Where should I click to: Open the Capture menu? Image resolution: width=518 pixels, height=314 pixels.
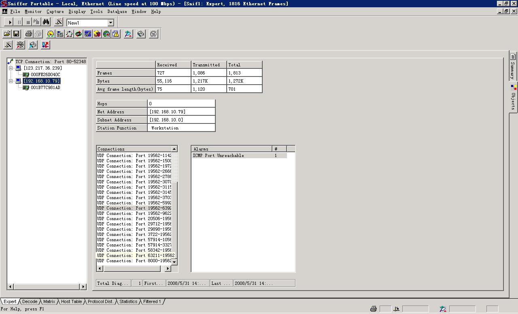coord(55,11)
